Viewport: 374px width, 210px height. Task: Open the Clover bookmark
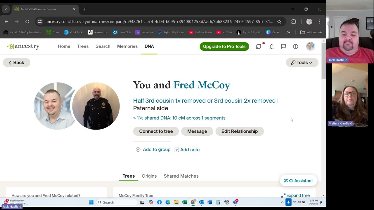53,32
